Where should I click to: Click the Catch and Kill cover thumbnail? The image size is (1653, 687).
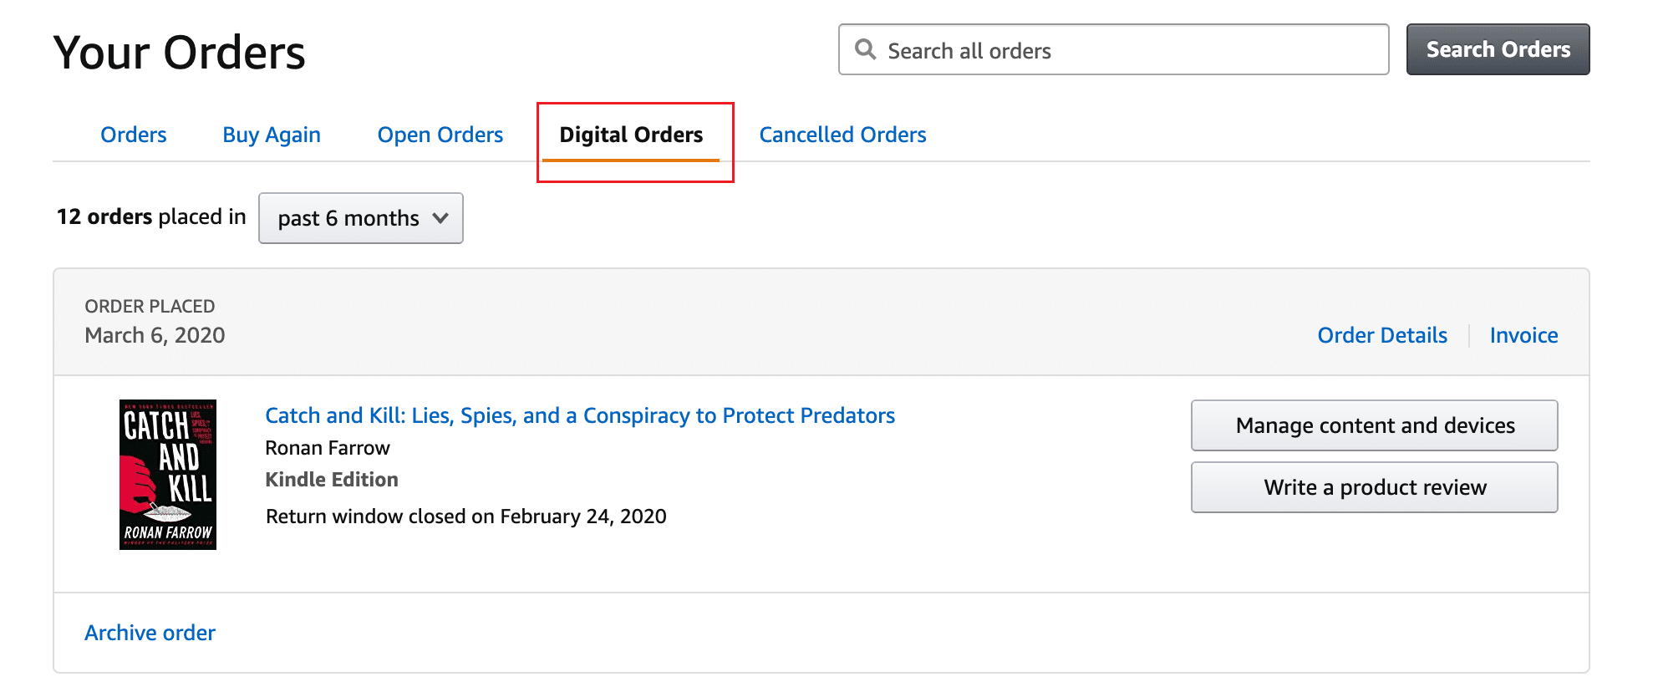point(166,474)
